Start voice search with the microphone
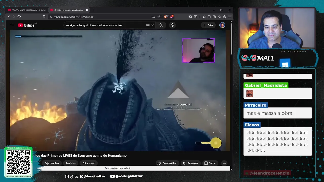This screenshot has width=324, height=182. click(172, 25)
